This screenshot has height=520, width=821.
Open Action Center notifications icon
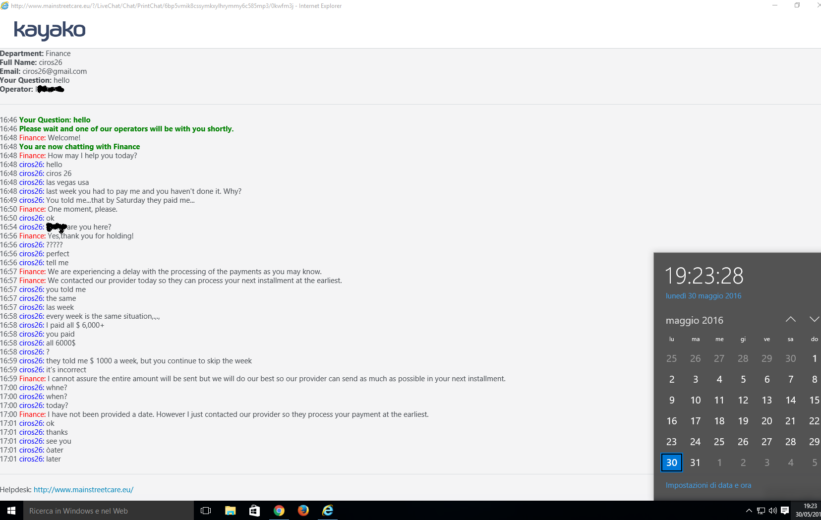[x=785, y=511]
